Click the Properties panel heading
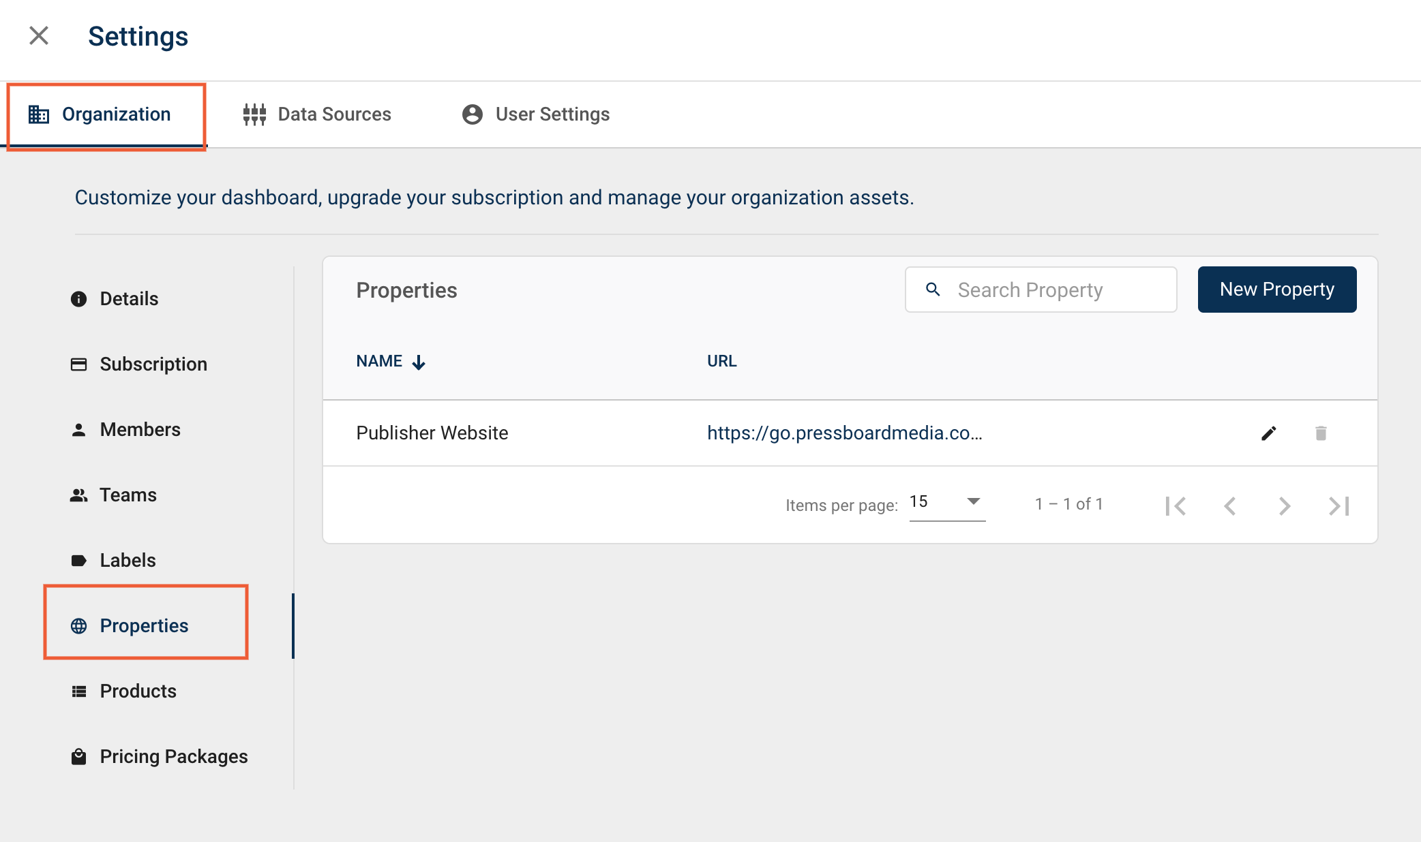The width and height of the screenshot is (1421, 842). [406, 290]
